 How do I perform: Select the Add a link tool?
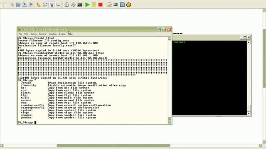58,5
